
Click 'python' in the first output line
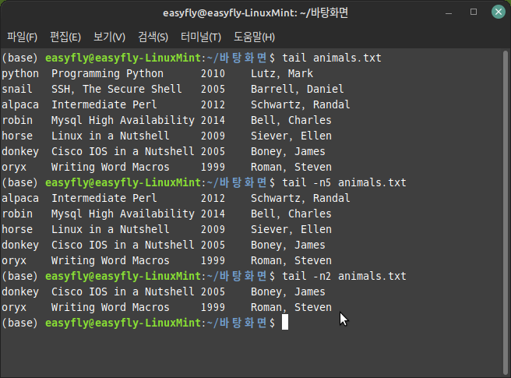pos(20,74)
